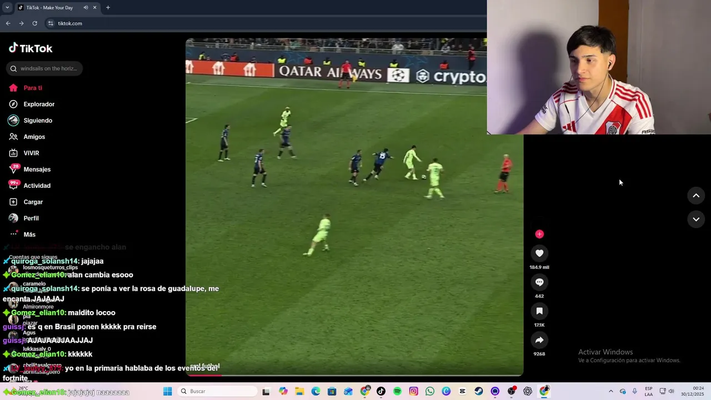Go forward in browser history
711x400 pixels.
click(21, 23)
